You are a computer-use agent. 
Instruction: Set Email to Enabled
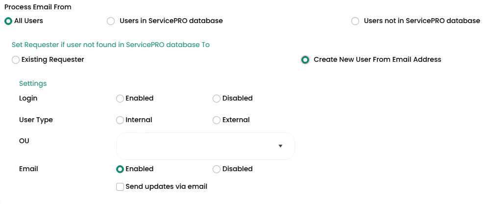tap(120, 169)
